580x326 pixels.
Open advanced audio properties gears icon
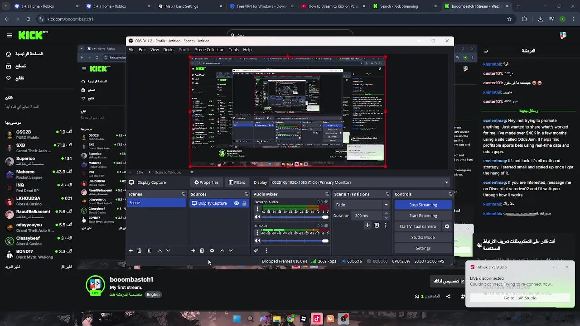pos(256,250)
